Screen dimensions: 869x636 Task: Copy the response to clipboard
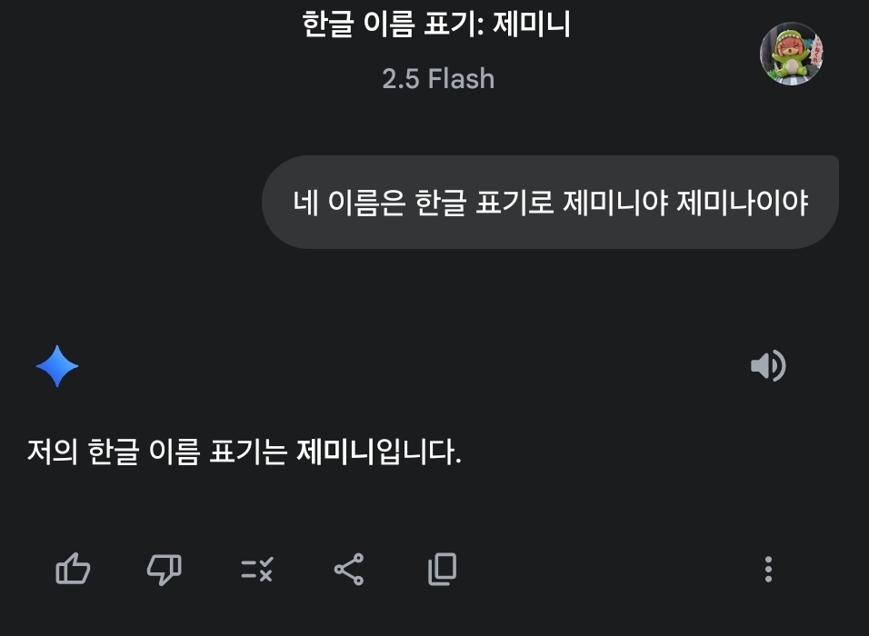pos(442,570)
